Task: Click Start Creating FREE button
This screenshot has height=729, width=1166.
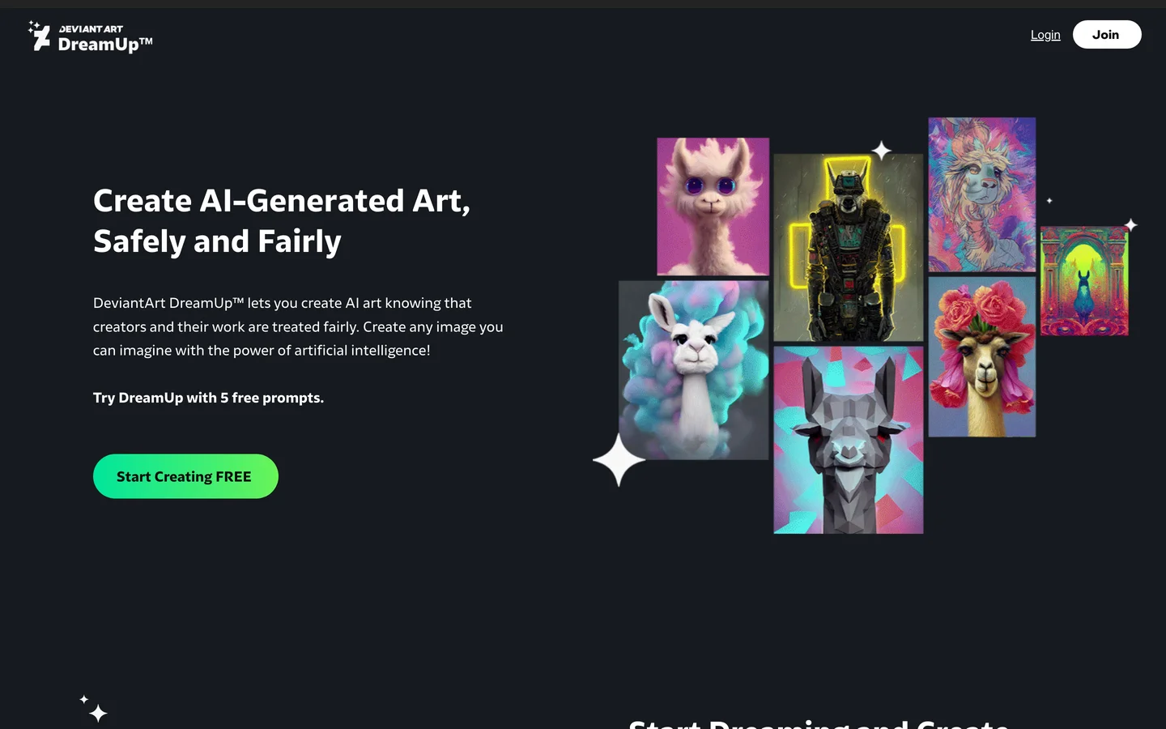Action: (x=185, y=476)
